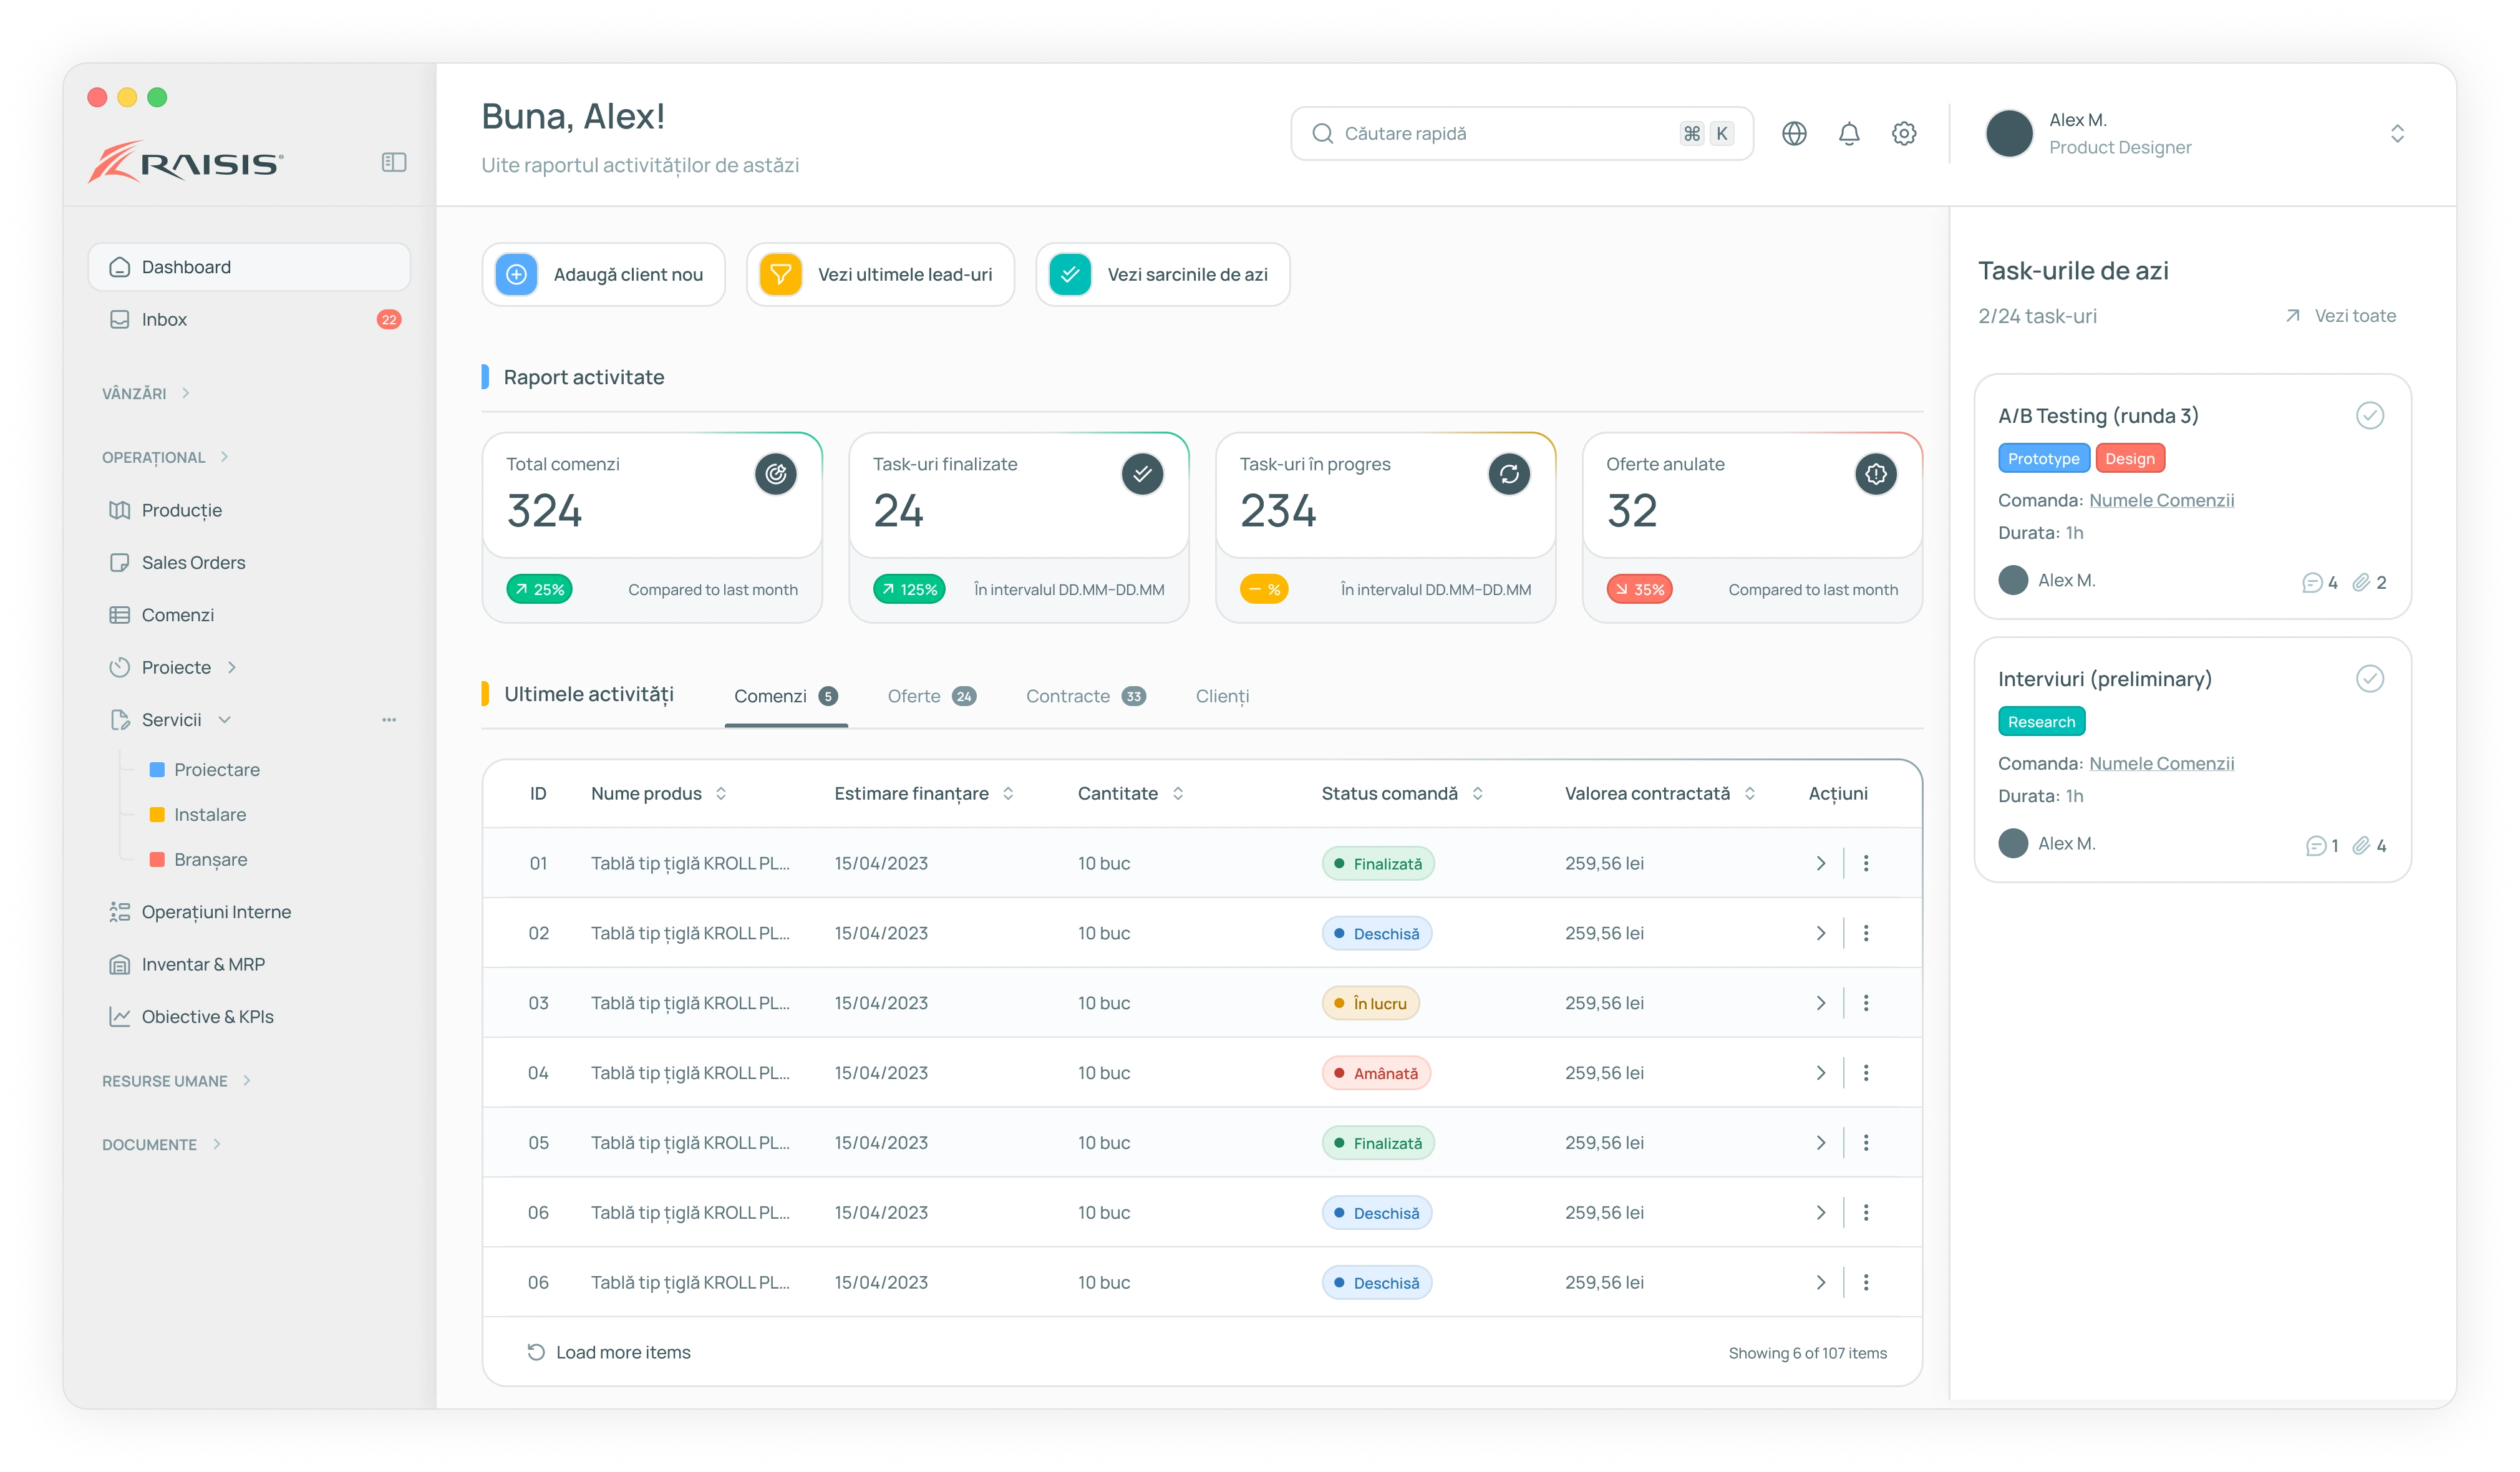The image size is (2520, 1472).
Task: Click Load more items
Action: (609, 1353)
